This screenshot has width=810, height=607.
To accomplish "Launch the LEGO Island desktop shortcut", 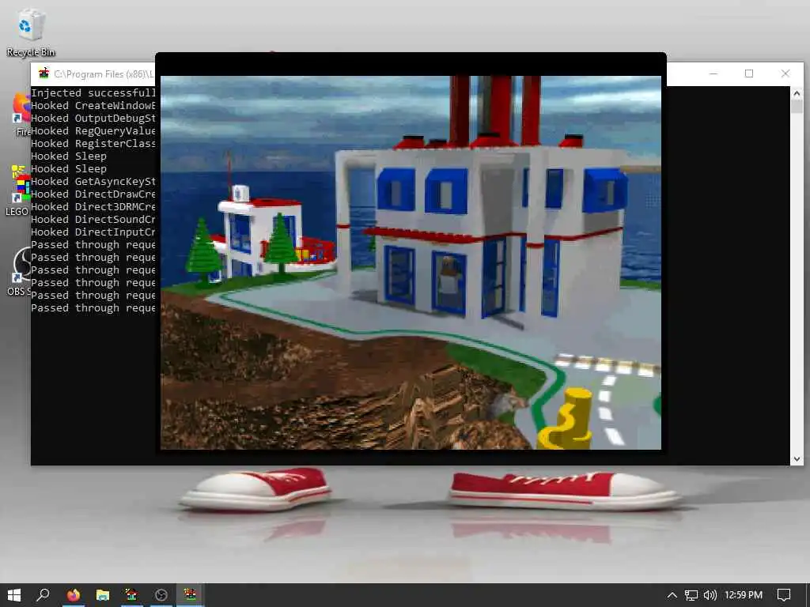I will pos(20,190).
